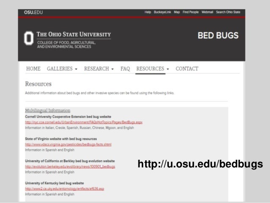
Task: Click the College of Food, Agricultural sciences text
Action: pos(66,44)
